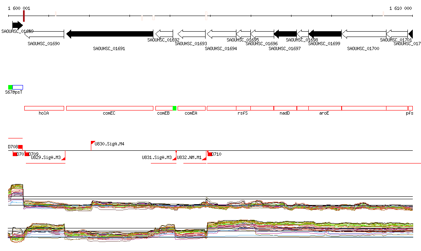The height and width of the screenshot is (251, 421).
Task: Click the 1 600 001 start coordinate
Action: [19, 8]
